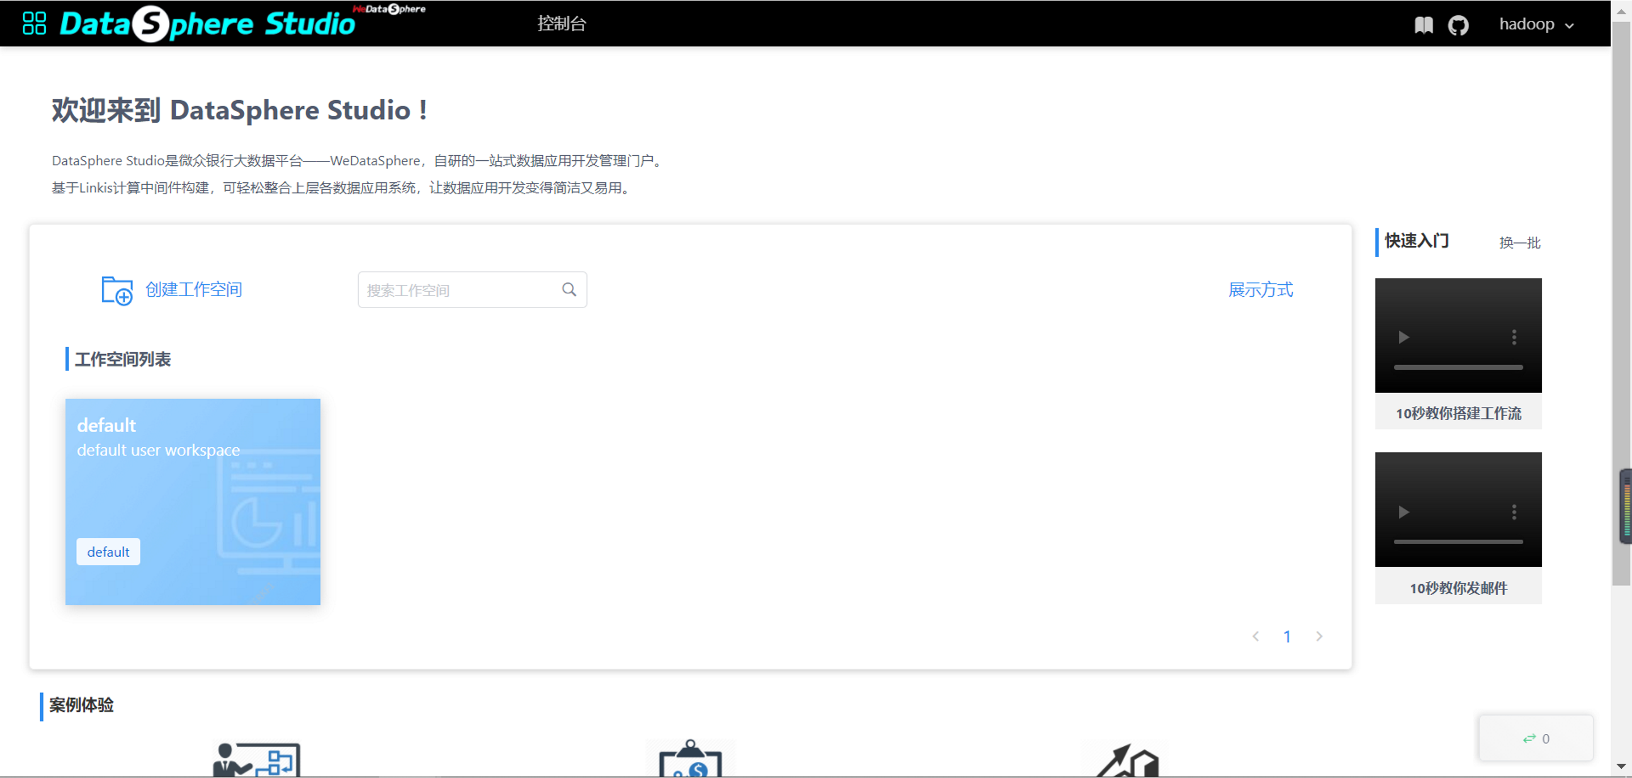Play the build-workflow tutorial video
This screenshot has height=778, width=1632.
(x=1404, y=337)
